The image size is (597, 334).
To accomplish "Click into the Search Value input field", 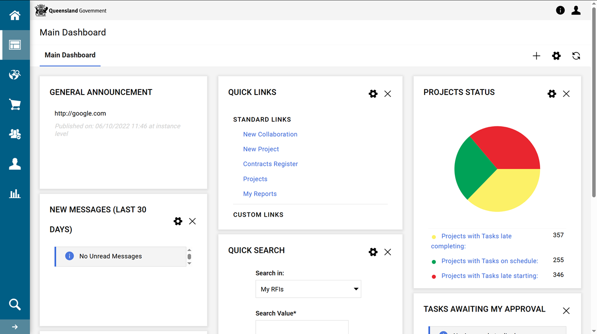I will 302,327.
